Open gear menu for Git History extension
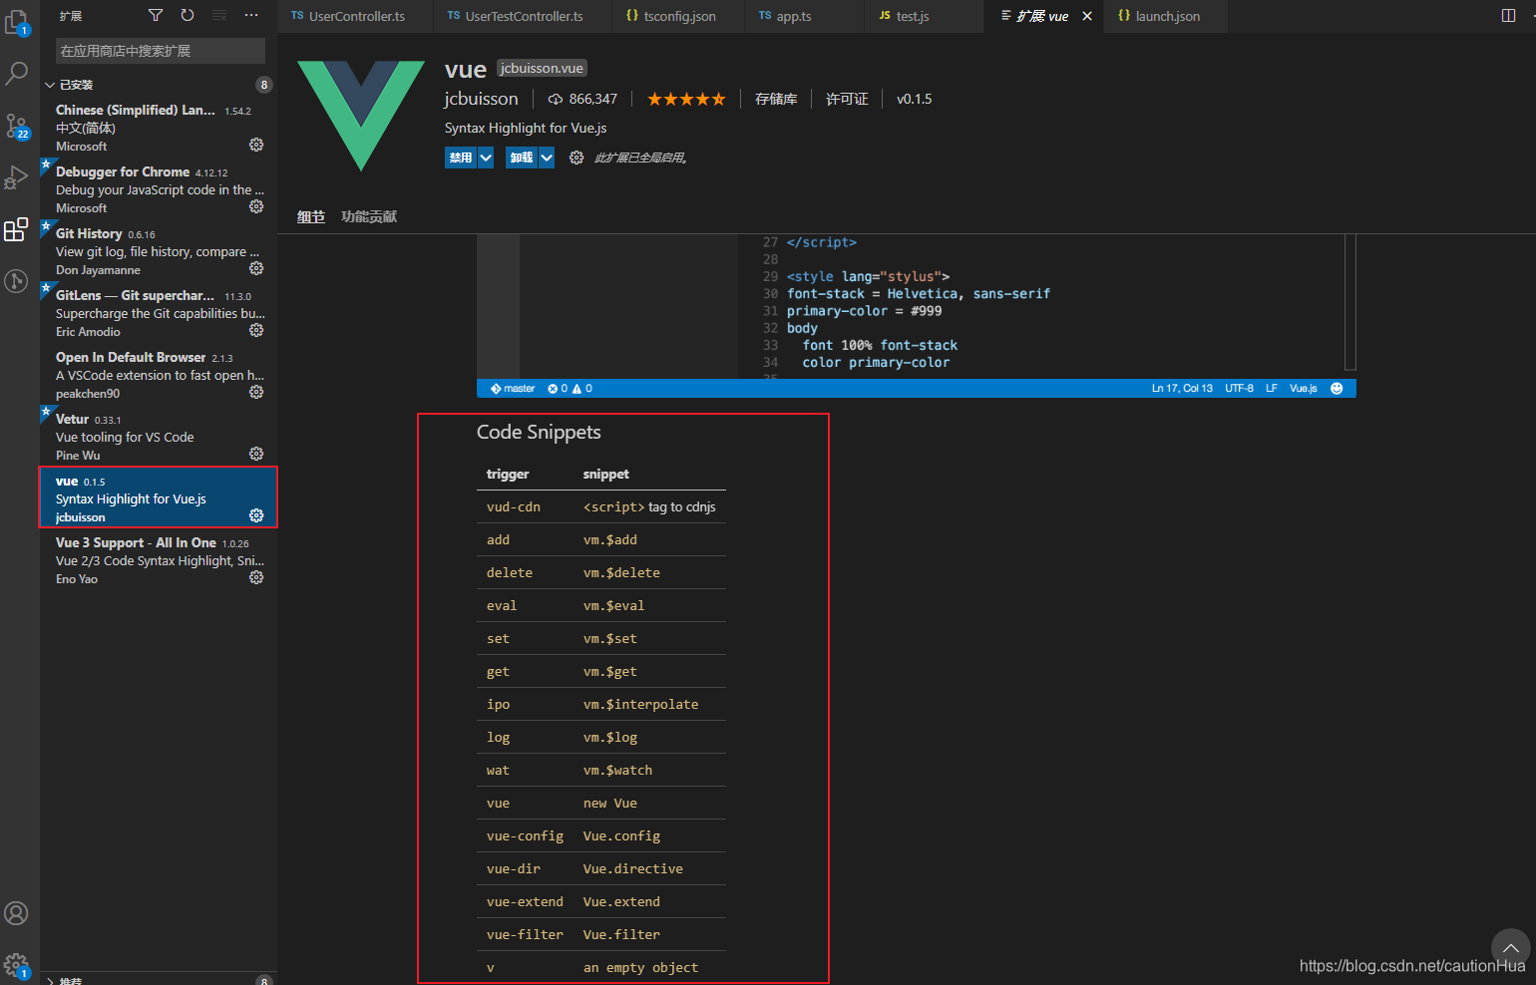 [x=256, y=268]
